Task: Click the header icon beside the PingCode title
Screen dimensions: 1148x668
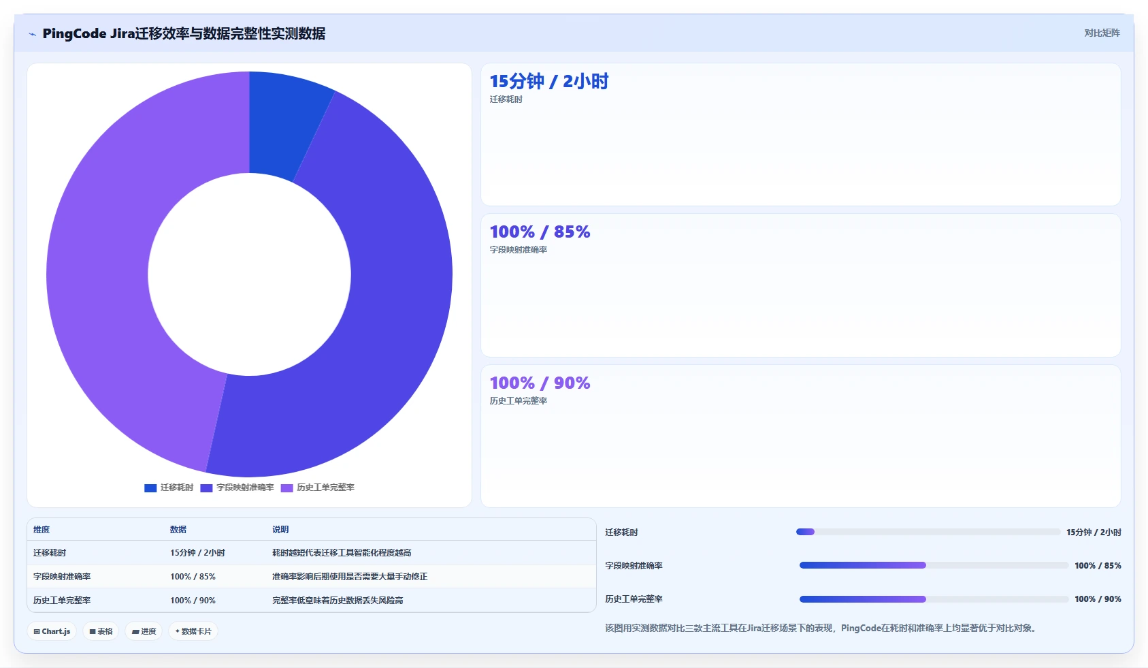Action: click(x=32, y=34)
